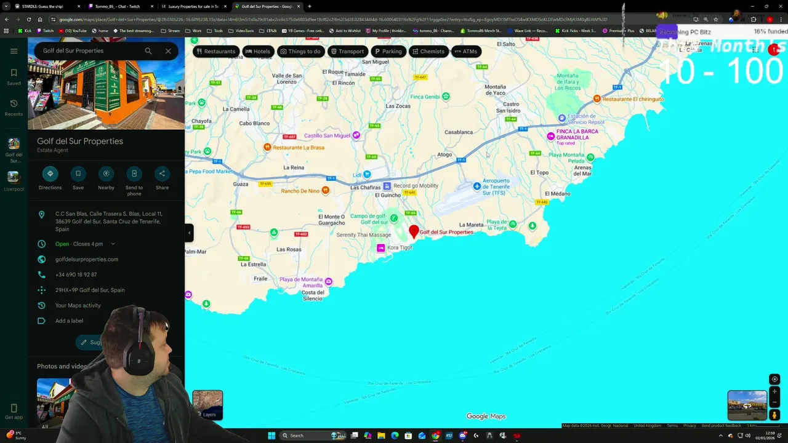
Task: Select the Things to do chip
Action: click(x=300, y=52)
